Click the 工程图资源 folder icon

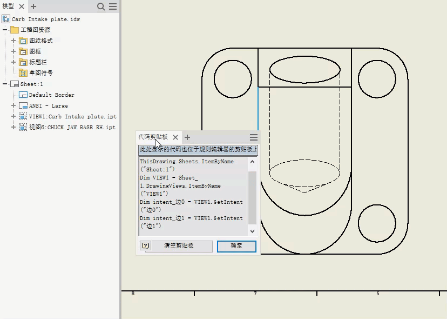pyautogui.click(x=14, y=30)
